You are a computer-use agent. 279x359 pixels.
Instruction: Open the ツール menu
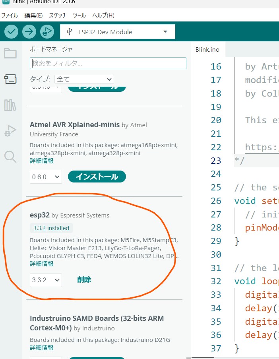point(79,16)
